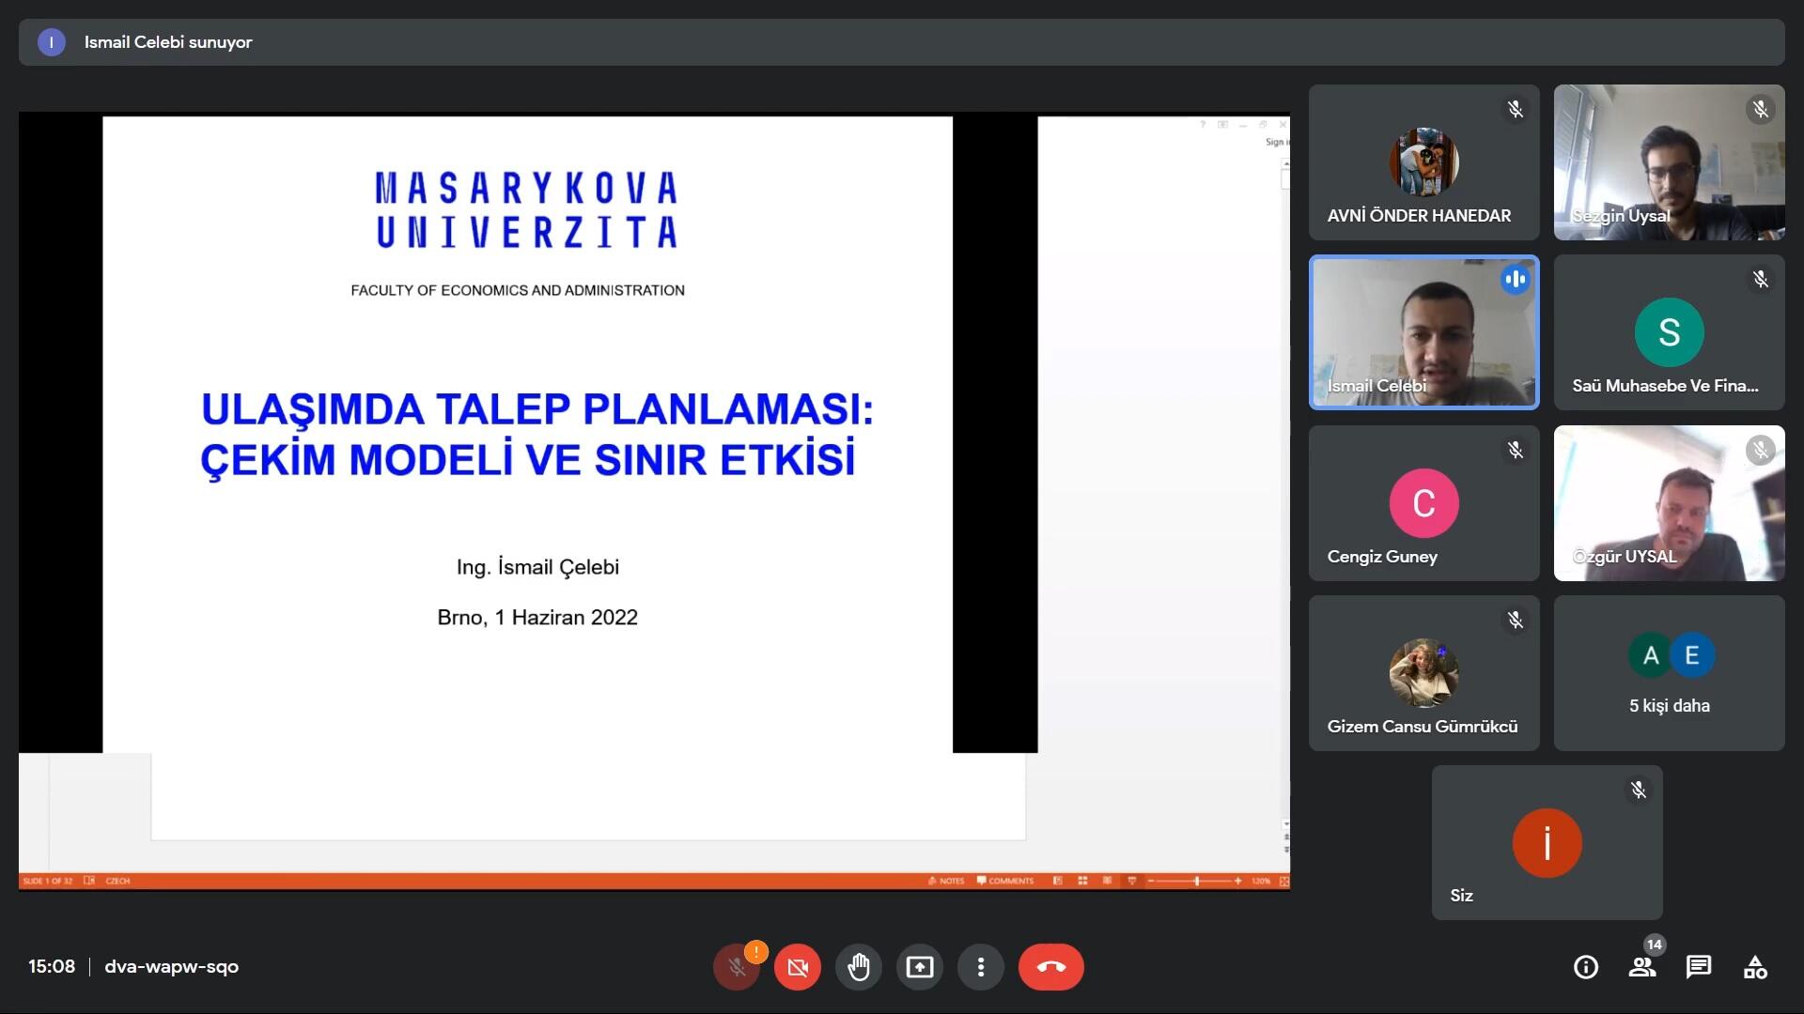Image resolution: width=1804 pixels, height=1014 pixels.
Task: Unmute your microphone in the call bar
Action: pyautogui.click(x=737, y=967)
